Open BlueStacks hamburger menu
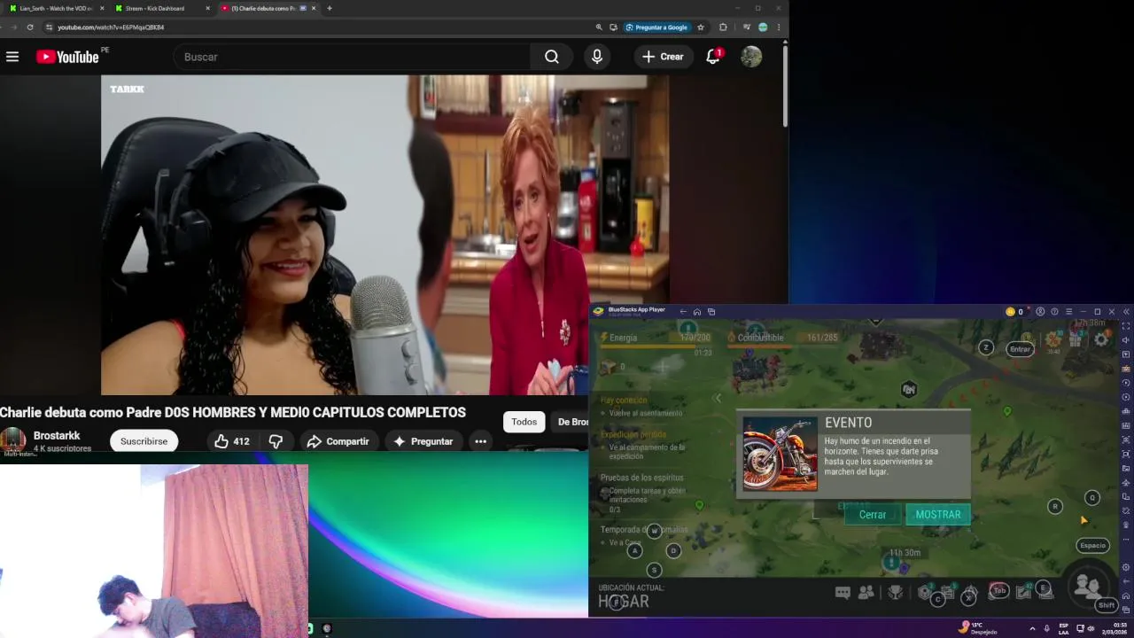The image size is (1134, 638). [1068, 312]
